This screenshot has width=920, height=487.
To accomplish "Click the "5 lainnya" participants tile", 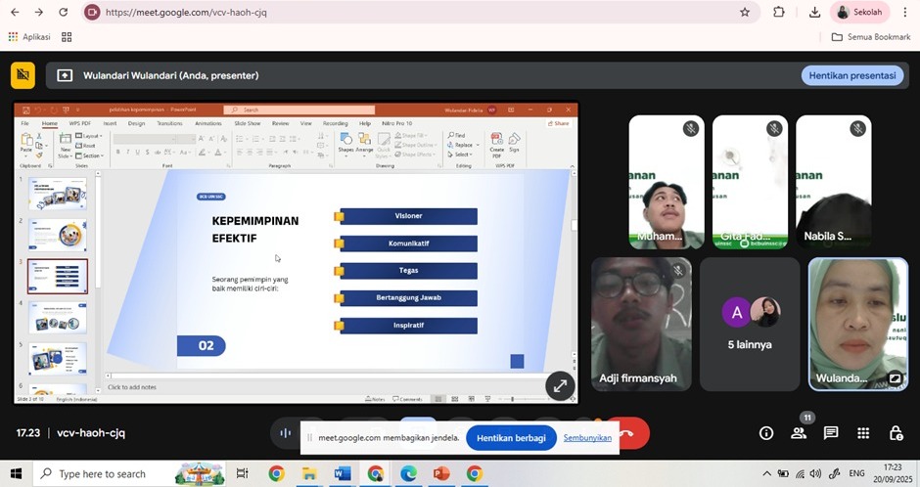I will pos(750,324).
